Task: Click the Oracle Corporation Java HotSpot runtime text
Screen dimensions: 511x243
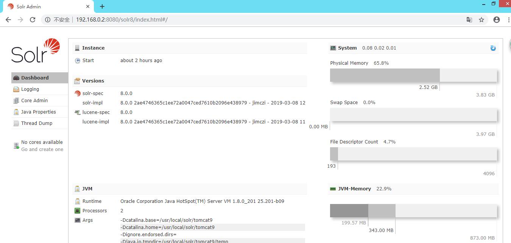Action: click(x=202, y=201)
